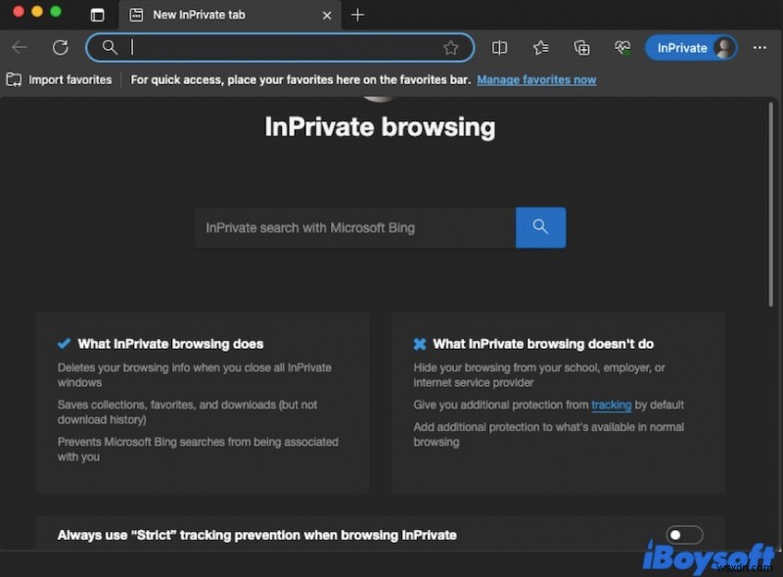
Task: Click the blue Bing search button
Action: point(540,227)
